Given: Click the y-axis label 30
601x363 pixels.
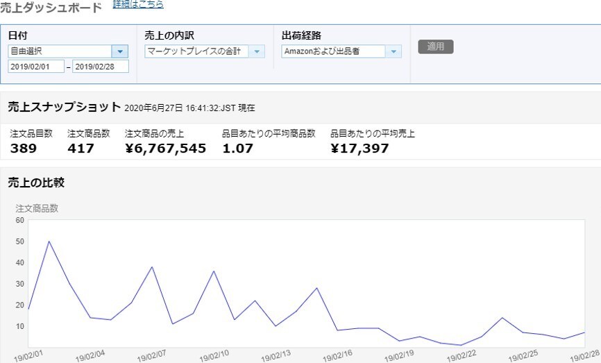Looking at the screenshot, I should point(20,284).
